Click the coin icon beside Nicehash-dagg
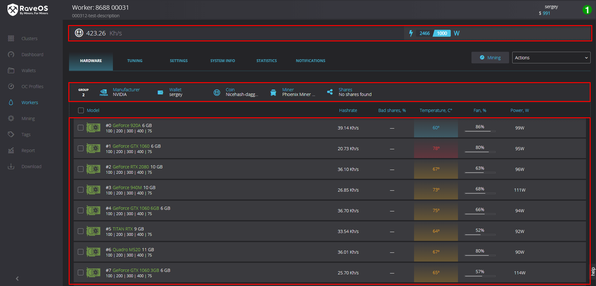Image resolution: width=596 pixels, height=286 pixels. click(217, 92)
